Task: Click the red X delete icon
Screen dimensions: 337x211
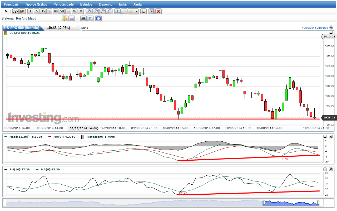Action: point(158,11)
